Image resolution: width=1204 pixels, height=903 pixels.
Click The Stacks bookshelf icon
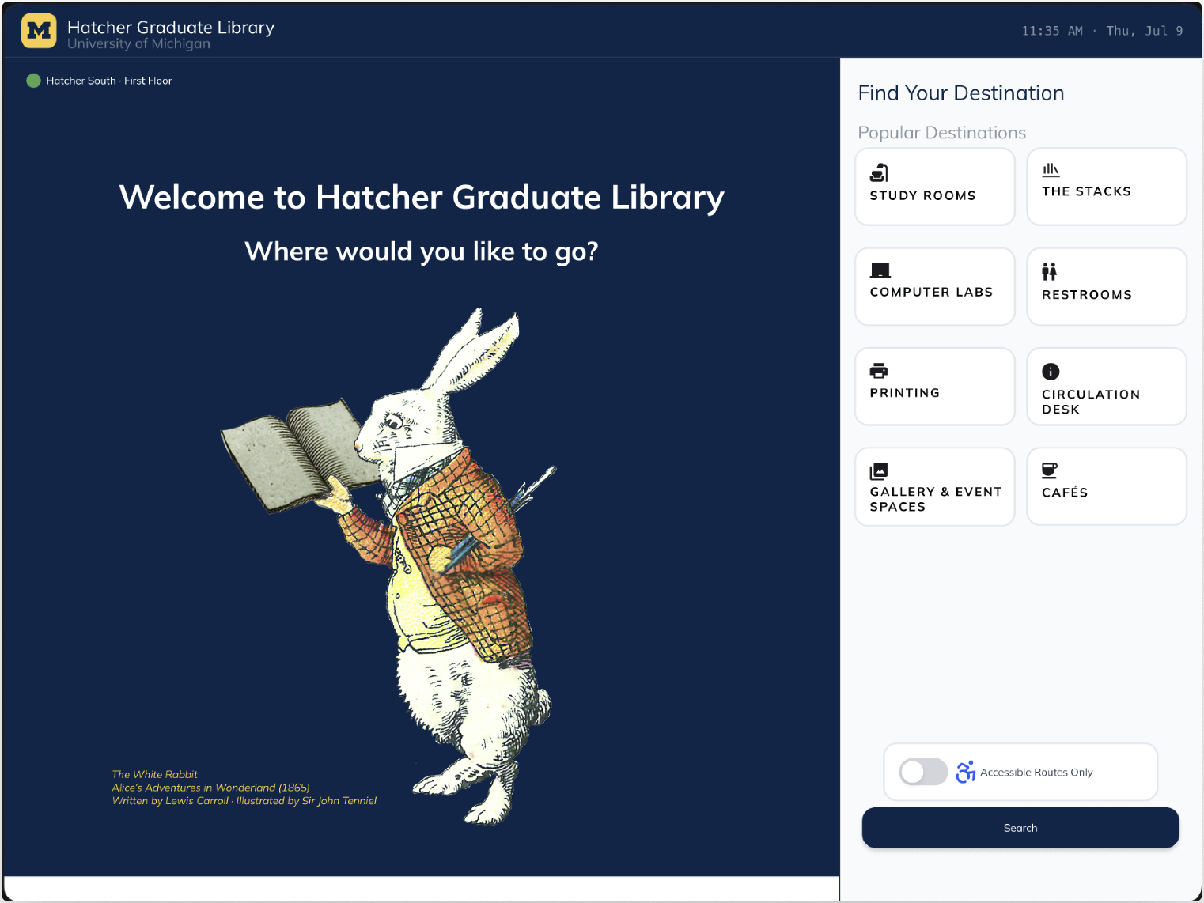click(x=1051, y=170)
